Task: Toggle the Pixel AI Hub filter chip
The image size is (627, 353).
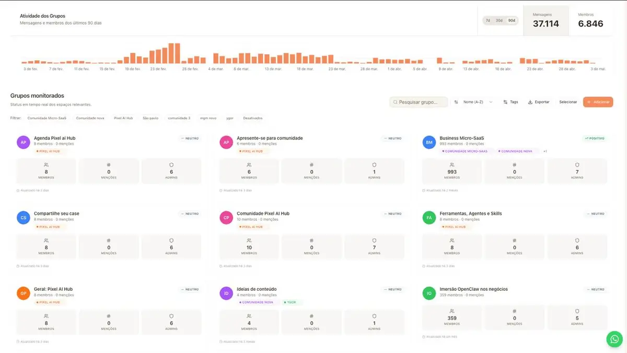Action: coord(123,118)
